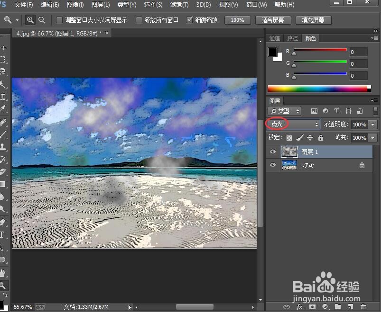Image resolution: width=381 pixels, height=312 pixels.
Task: Click the link layers icon
Action: [287, 307]
